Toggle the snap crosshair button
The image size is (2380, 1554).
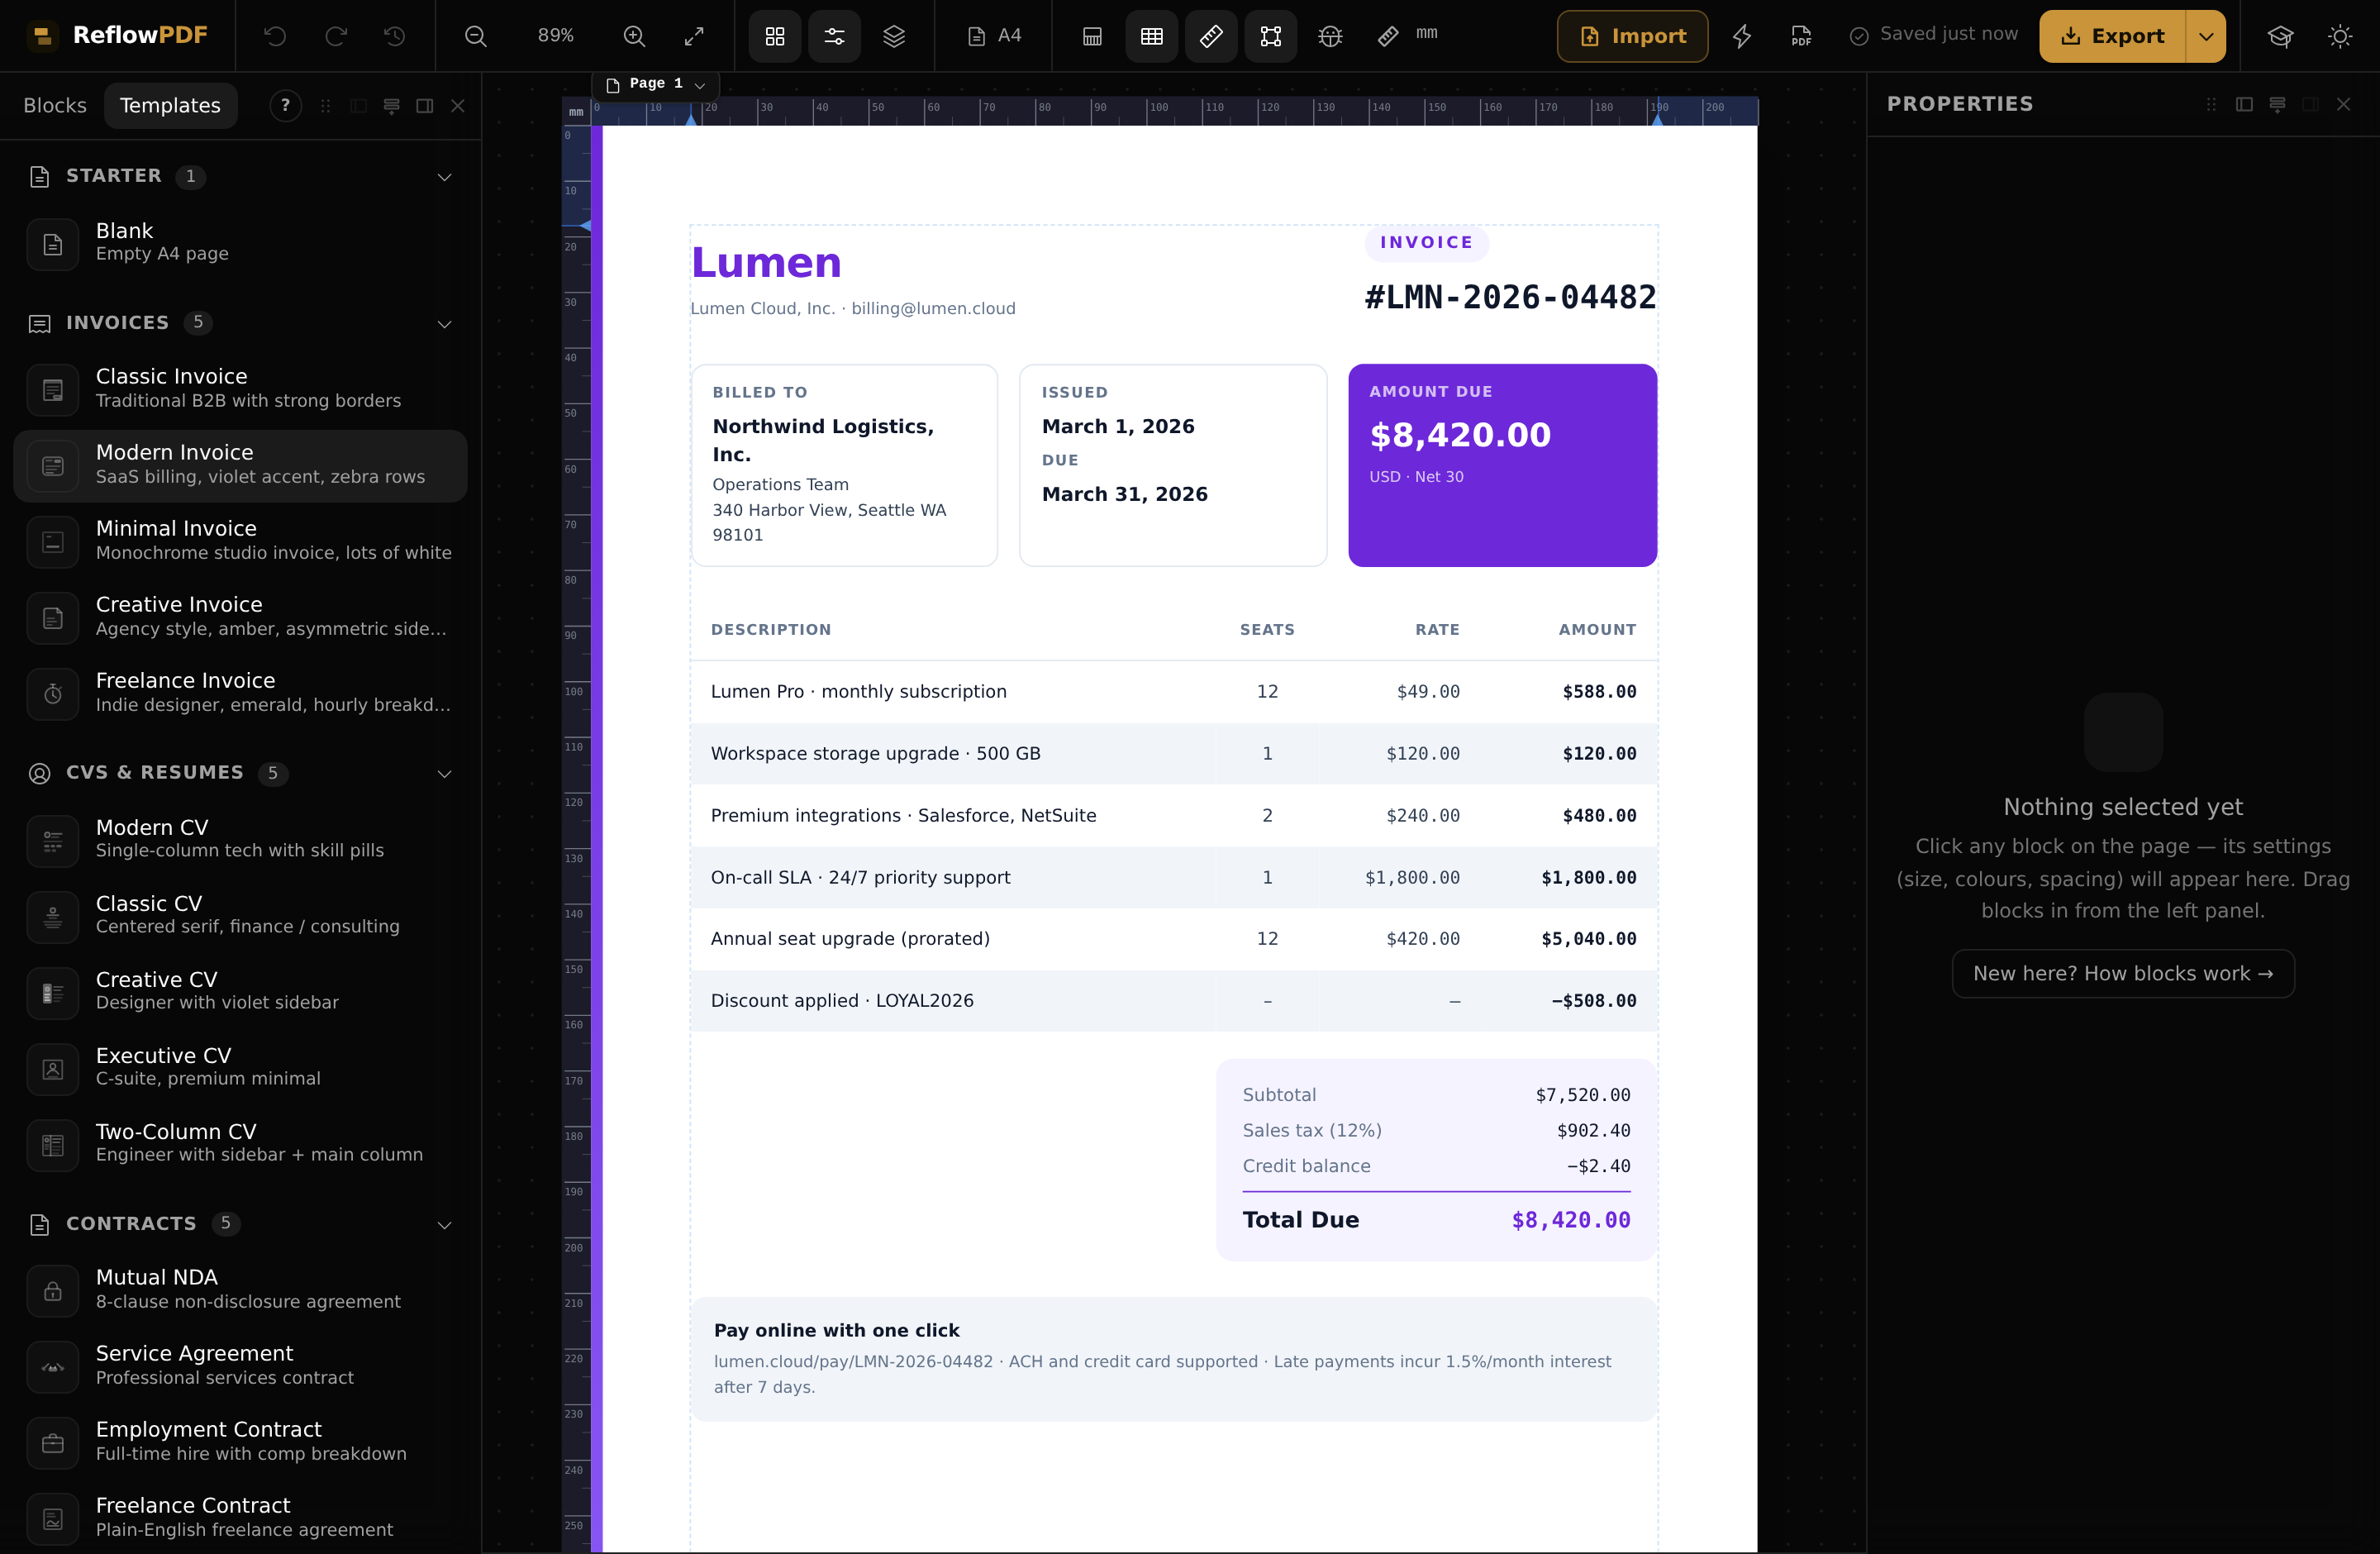pos(1330,36)
